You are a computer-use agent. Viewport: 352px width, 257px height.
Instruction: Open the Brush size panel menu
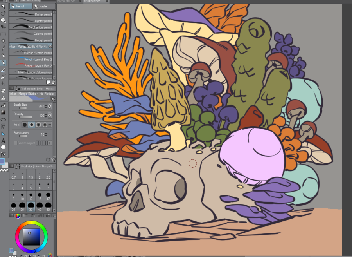[11, 166]
